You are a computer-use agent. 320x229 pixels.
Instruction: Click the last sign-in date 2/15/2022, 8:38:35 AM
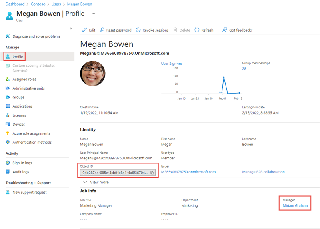(x=260, y=113)
